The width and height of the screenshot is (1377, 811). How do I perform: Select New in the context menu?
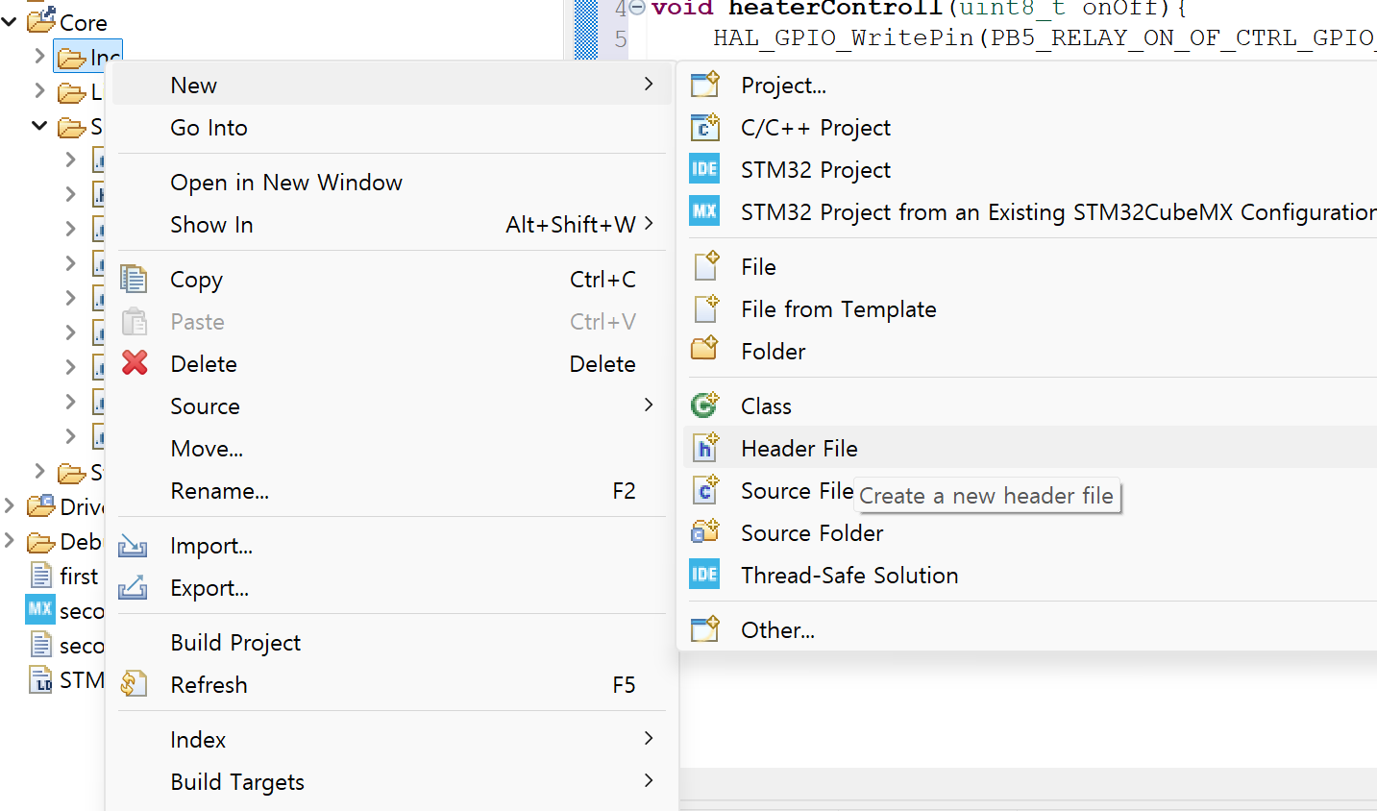tap(392, 85)
